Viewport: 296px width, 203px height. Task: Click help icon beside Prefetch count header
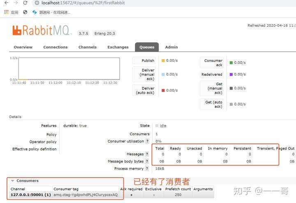pos(178,189)
